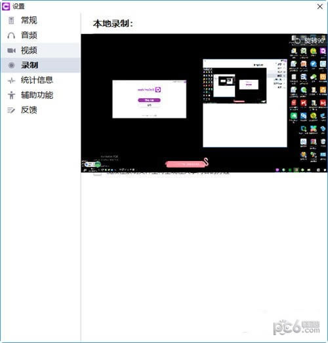Select the 录制 tab label
This screenshot has width=328, height=343.
(x=30, y=65)
